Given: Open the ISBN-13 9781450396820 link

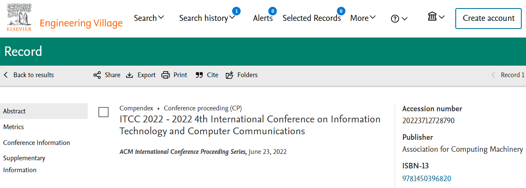Looking at the screenshot, I should 427,178.
